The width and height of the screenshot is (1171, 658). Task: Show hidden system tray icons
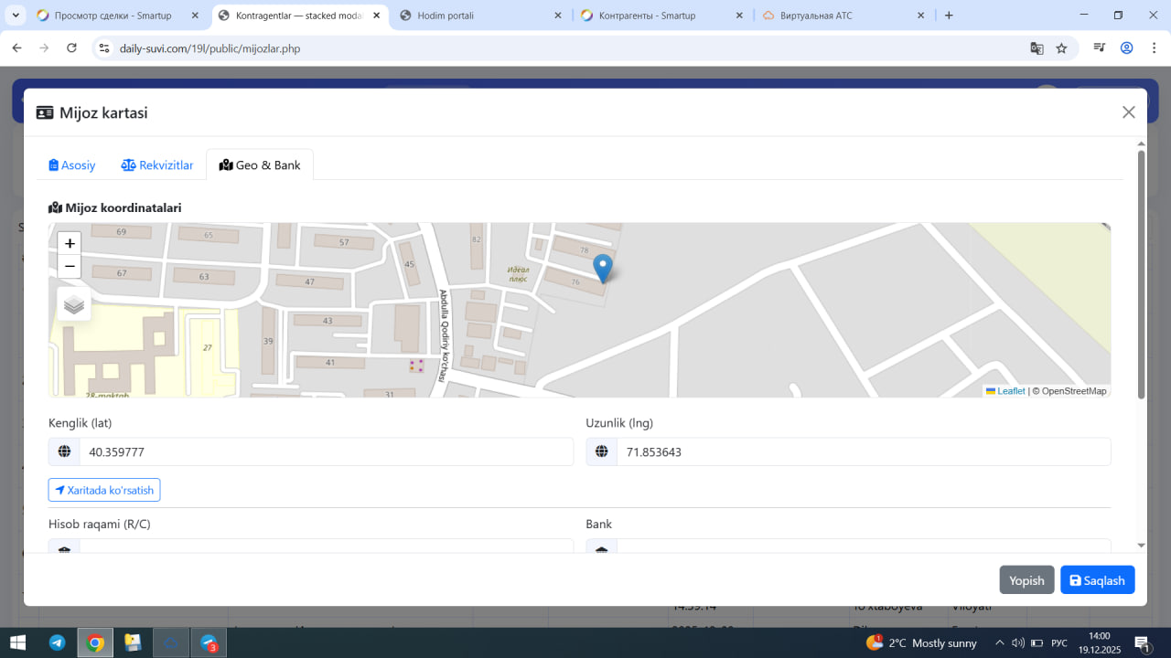[999, 642]
